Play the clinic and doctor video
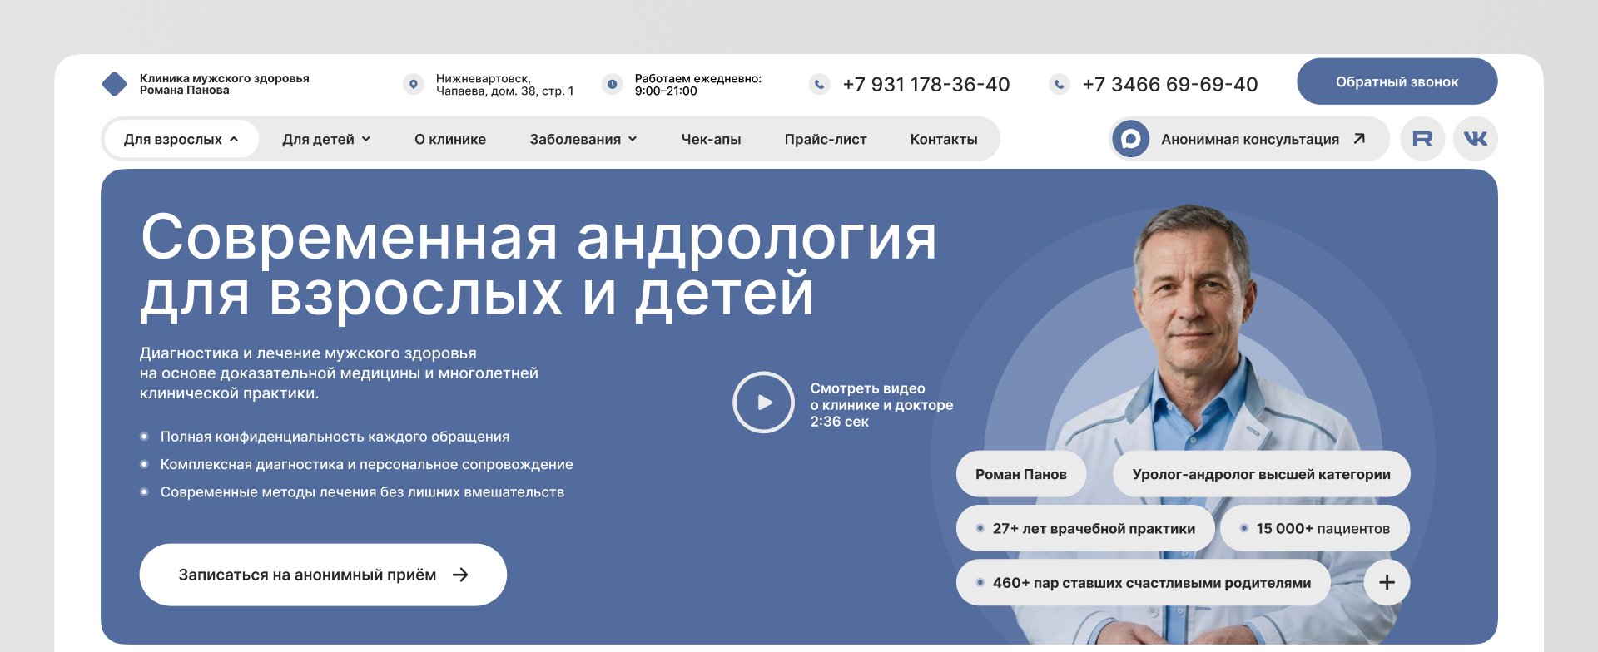Viewport: 1598px width, 652px height. 764,403
